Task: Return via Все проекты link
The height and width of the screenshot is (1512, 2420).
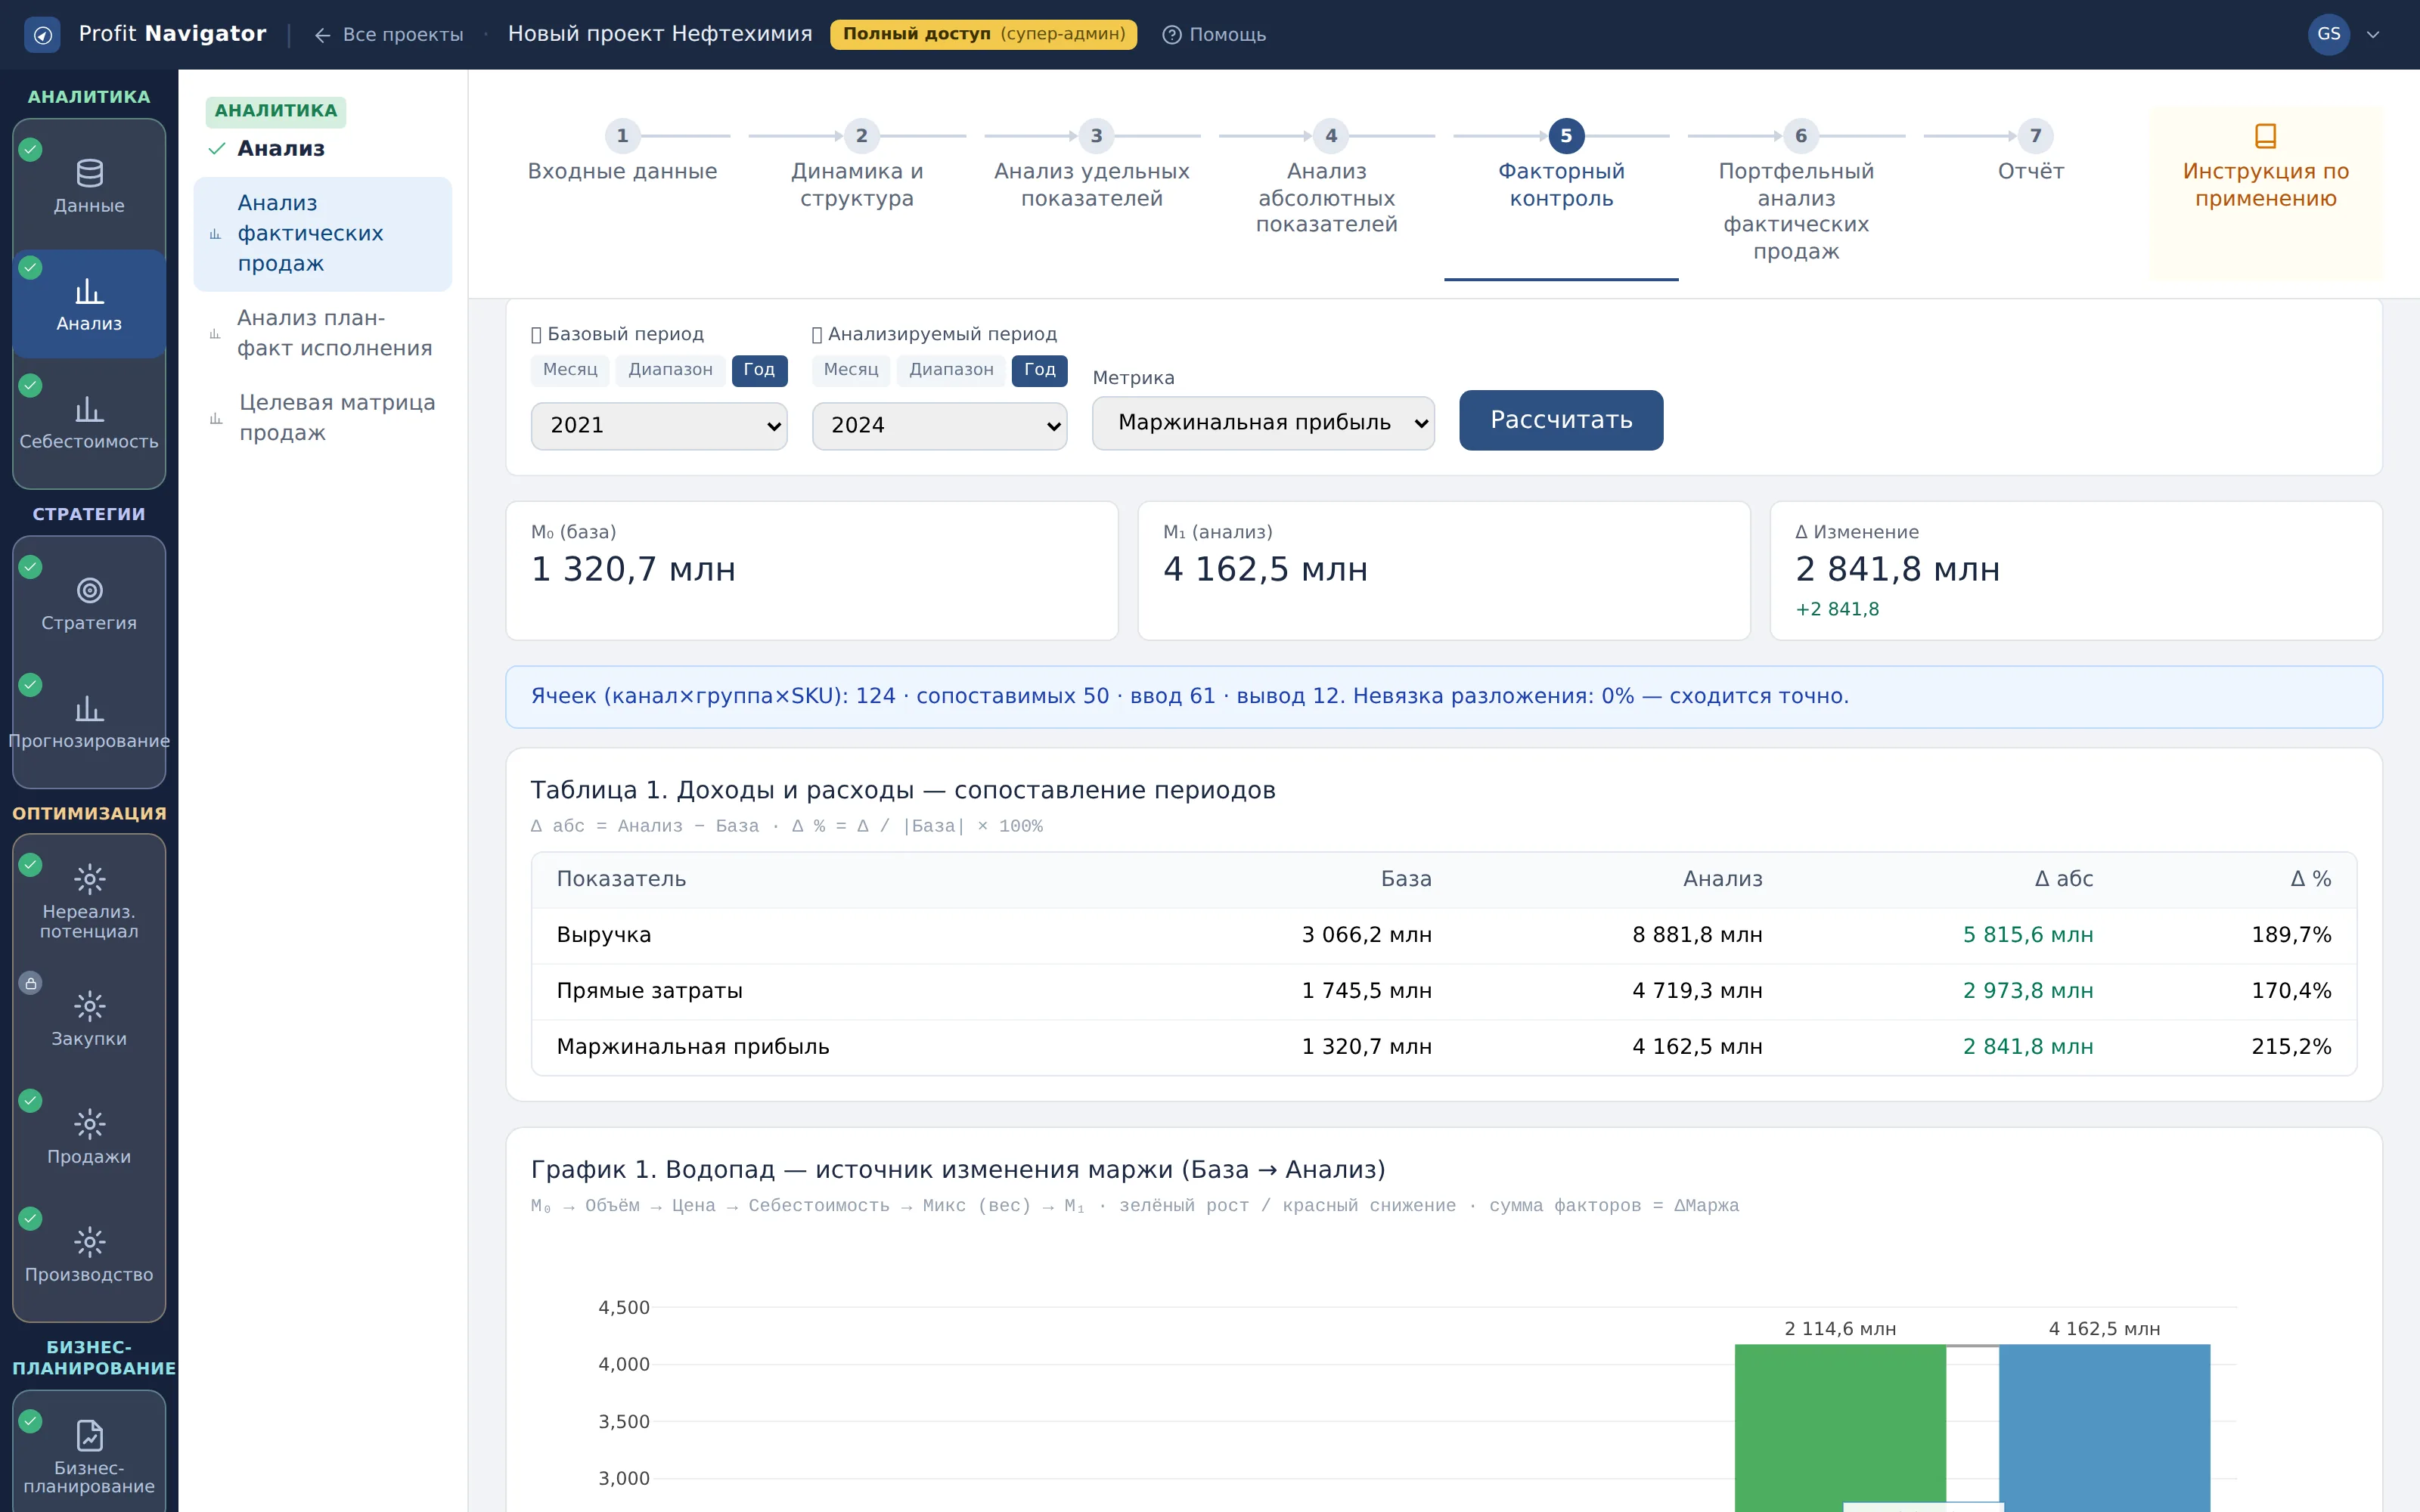Action: (x=389, y=35)
